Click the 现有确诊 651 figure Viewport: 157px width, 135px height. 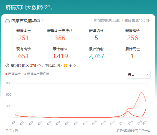[24, 56]
